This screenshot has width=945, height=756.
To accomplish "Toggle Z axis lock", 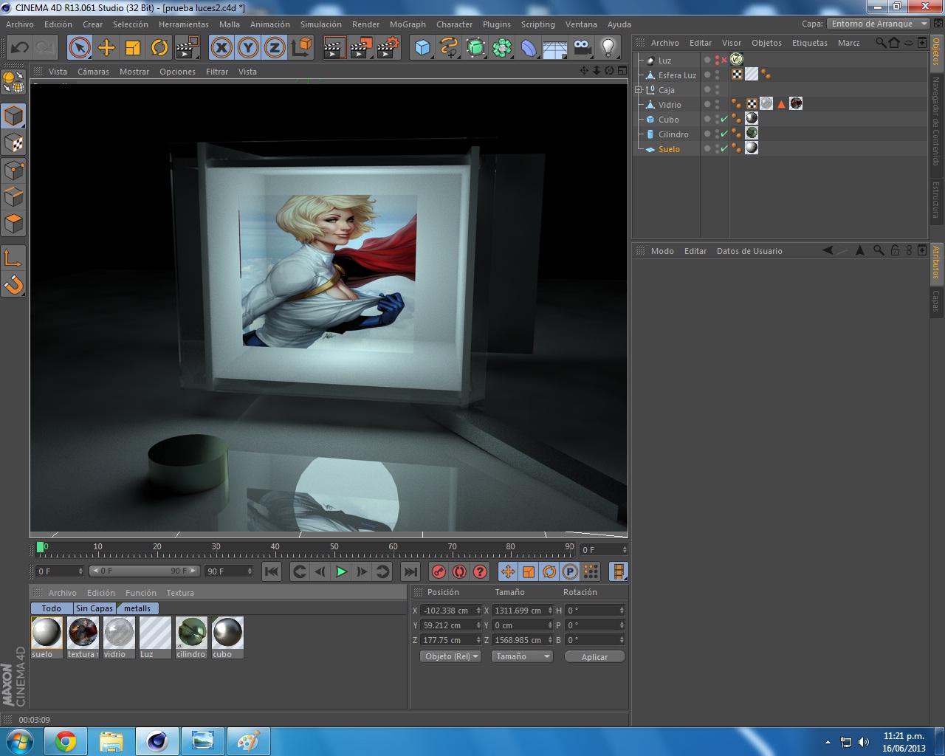I will (x=275, y=48).
